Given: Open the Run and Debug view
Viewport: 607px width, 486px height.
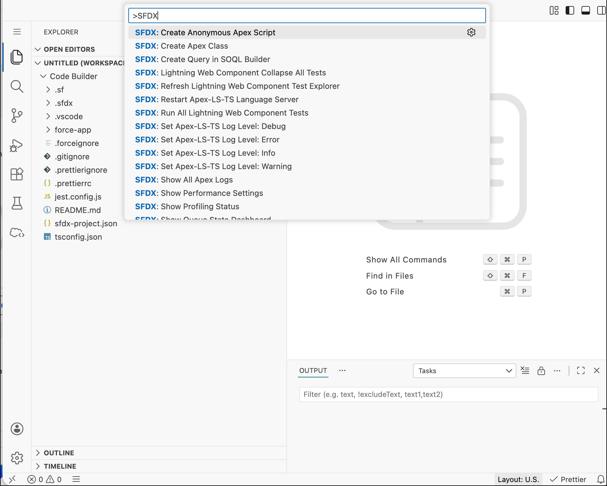Looking at the screenshot, I should [x=17, y=145].
